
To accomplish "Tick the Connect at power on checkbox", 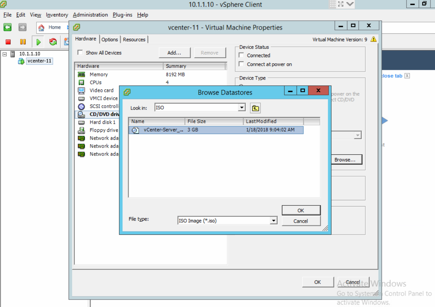I will pyautogui.click(x=241, y=64).
